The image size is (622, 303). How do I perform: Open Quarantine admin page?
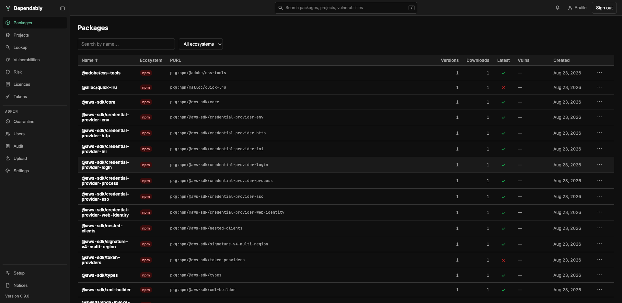[35, 121]
